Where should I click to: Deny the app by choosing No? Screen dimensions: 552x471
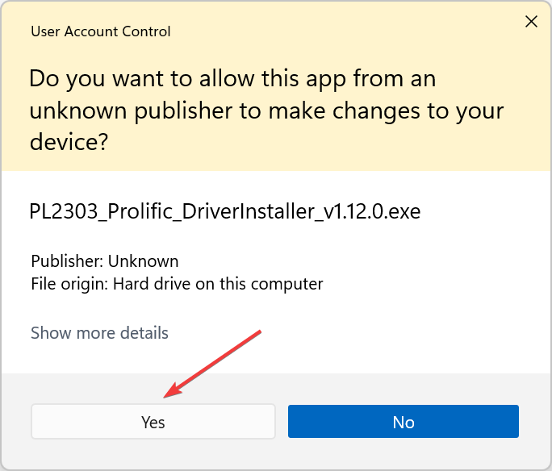pyautogui.click(x=403, y=422)
